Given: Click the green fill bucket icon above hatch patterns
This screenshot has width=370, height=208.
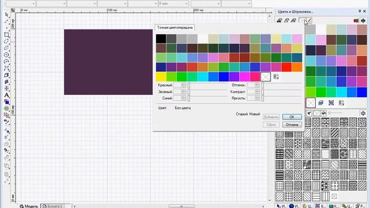Looking at the screenshot, I should 324,113.
